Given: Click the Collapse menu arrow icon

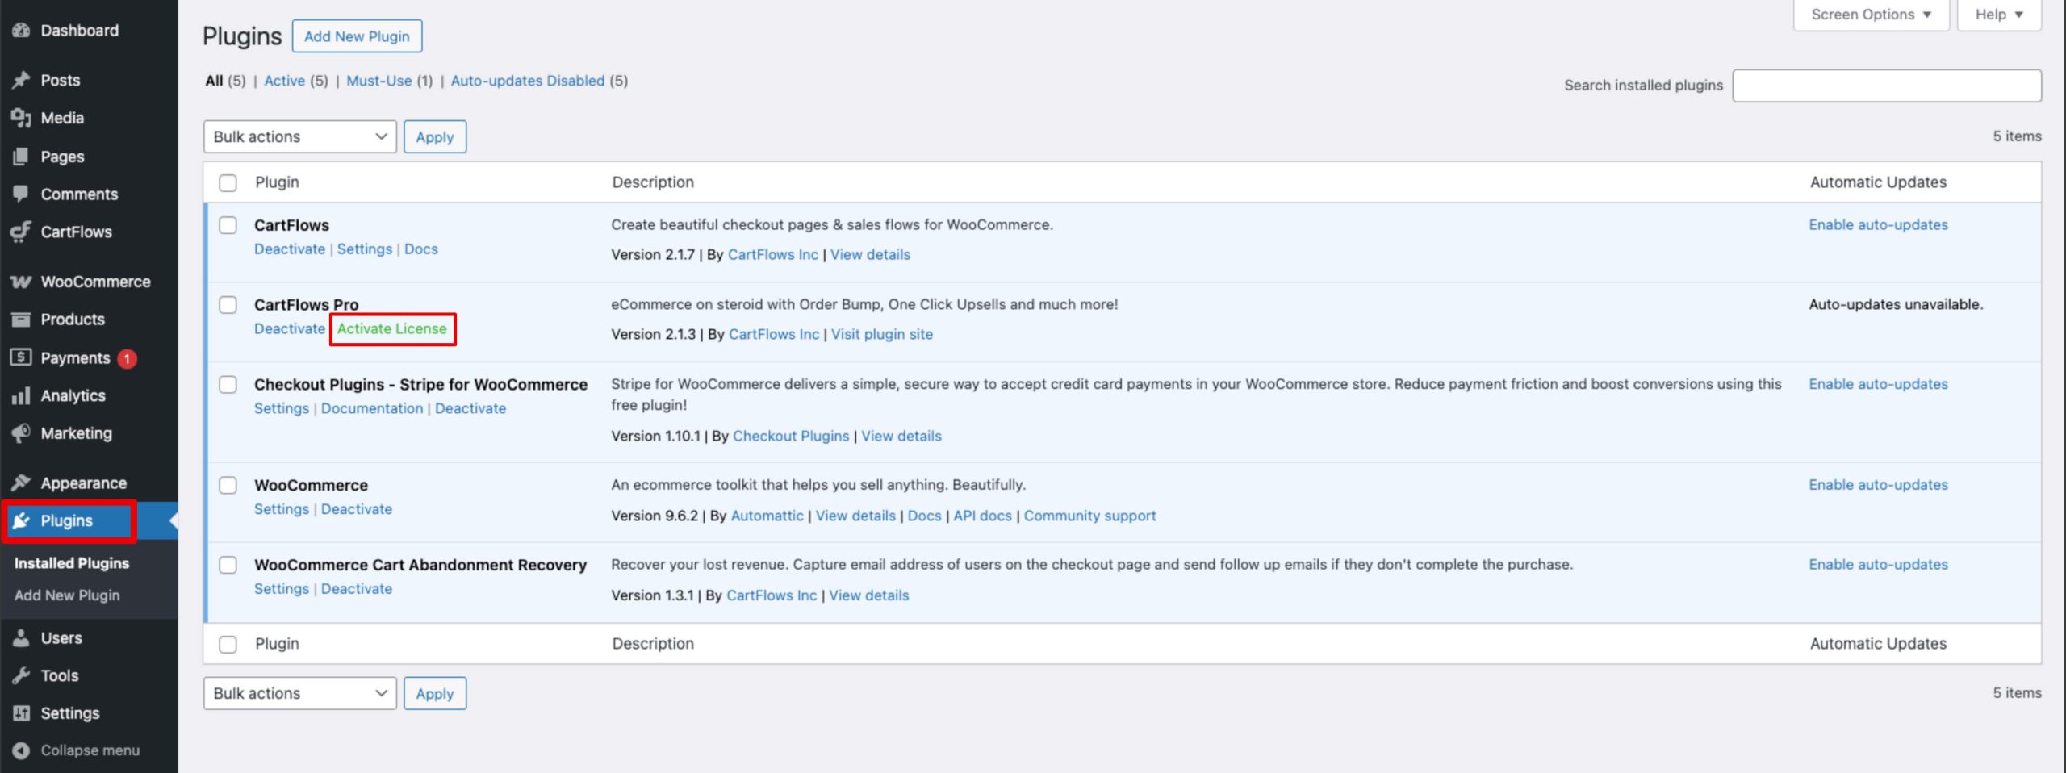Looking at the screenshot, I should click(21, 750).
